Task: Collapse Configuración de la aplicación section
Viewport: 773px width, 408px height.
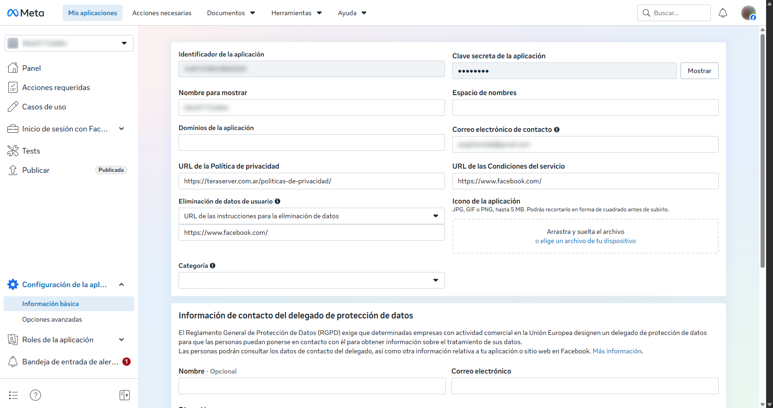Action: pos(121,284)
